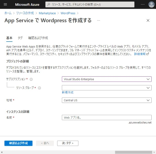Go to リソースの作成 breadcrumb
The image size is (156, 154).
pos(25,13)
